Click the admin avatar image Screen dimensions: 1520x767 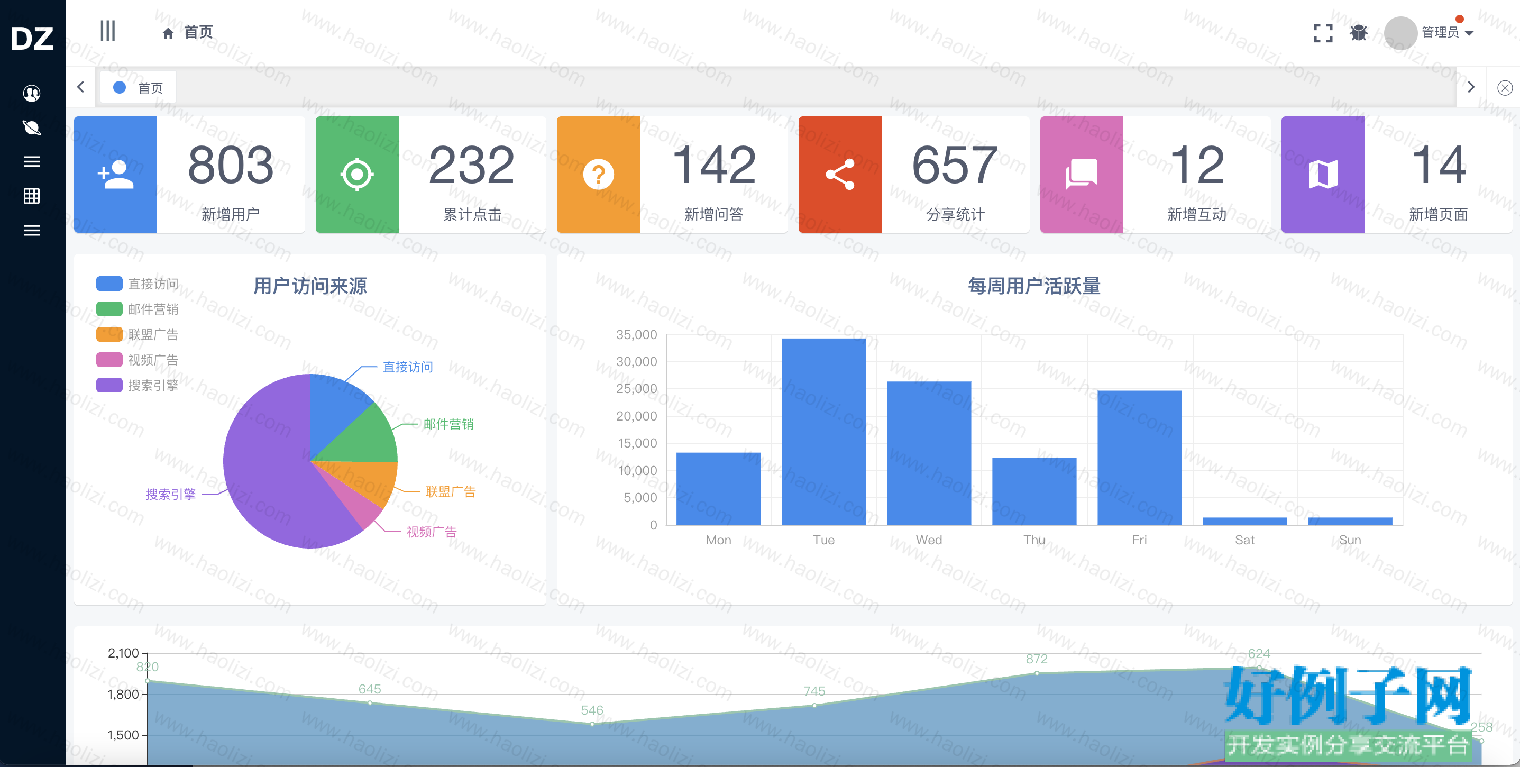(x=1400, y=33)
